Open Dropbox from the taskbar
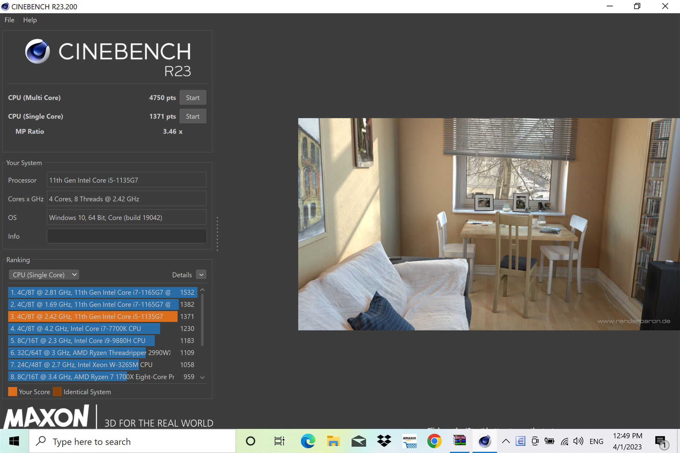Viewport: 680px width, 453px height. (x=384, y=441)
